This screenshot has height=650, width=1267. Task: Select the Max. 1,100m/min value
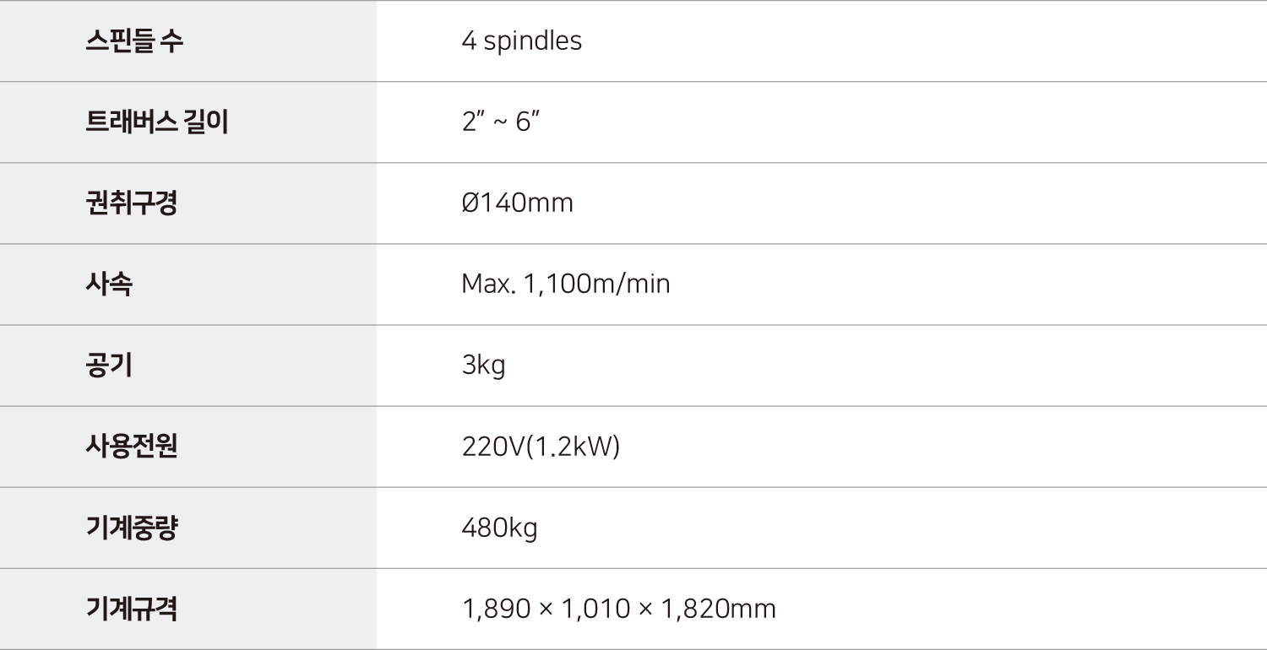pyautogui.click(x=566, y=284)
